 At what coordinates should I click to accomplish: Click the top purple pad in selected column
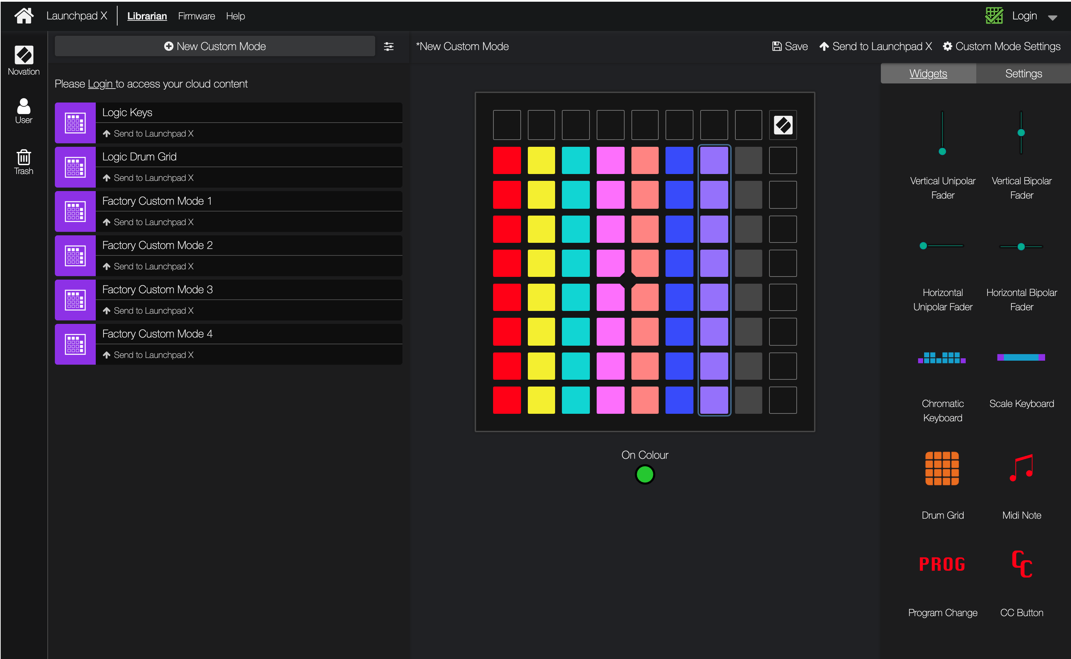point(714,160)
